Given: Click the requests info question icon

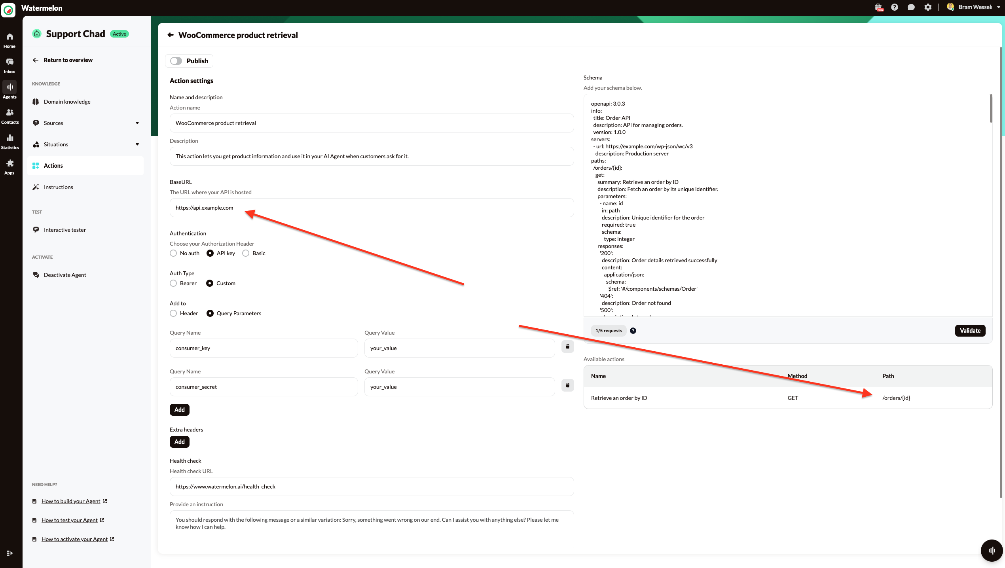Looking at the screenshot, I should [x=633, y=331].
